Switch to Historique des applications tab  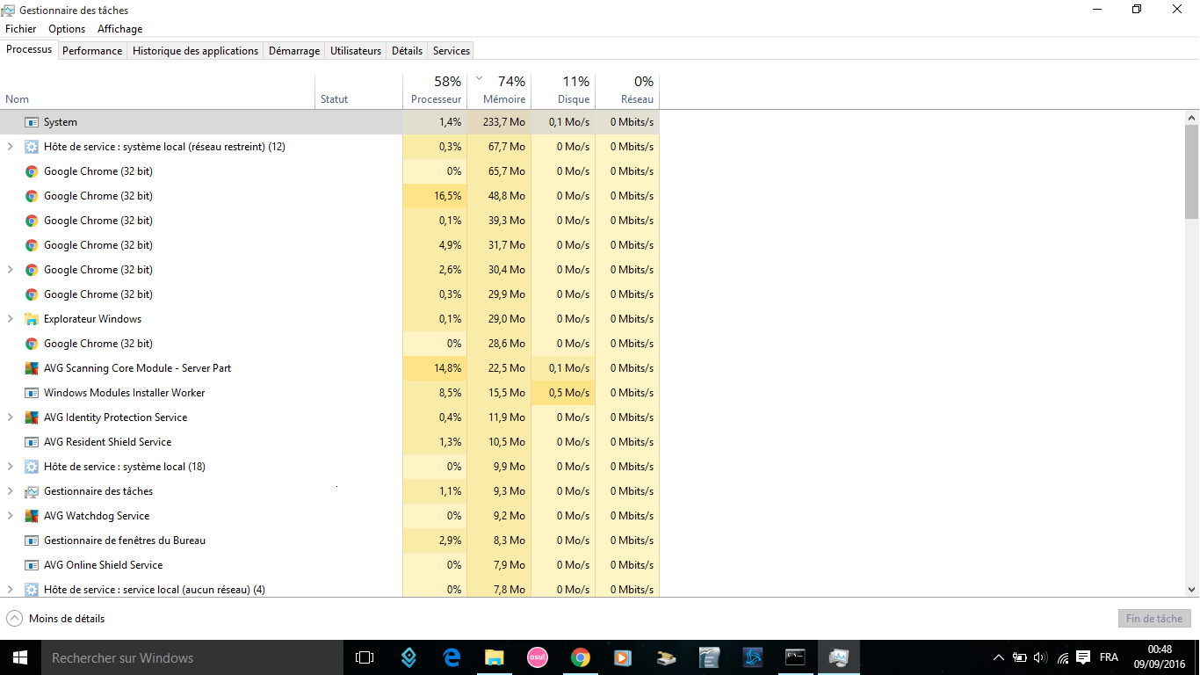point(195,51)
